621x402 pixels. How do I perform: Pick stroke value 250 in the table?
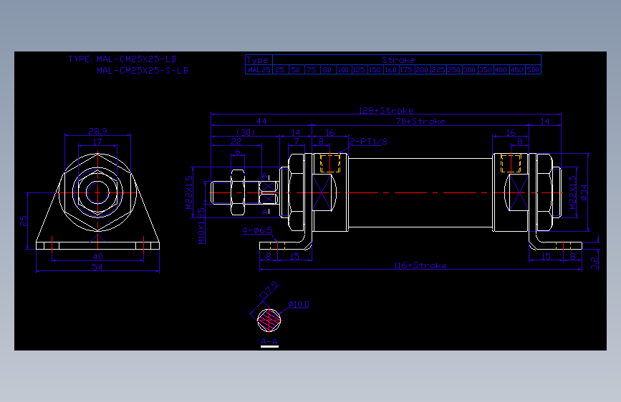(454, 70)
